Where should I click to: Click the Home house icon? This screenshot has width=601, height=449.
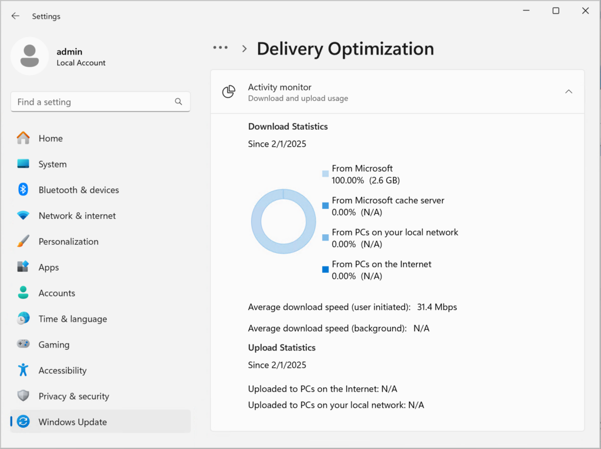[23, 138]
